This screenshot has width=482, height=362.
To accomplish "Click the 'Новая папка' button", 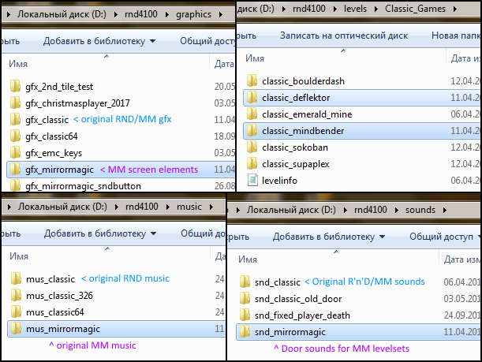I will coord(455,35).
